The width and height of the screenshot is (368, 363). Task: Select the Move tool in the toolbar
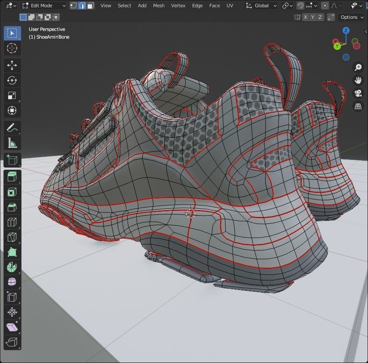[x=12, y=65]
